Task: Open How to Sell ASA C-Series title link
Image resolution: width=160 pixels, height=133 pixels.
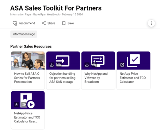Action: tap(27, 78)
